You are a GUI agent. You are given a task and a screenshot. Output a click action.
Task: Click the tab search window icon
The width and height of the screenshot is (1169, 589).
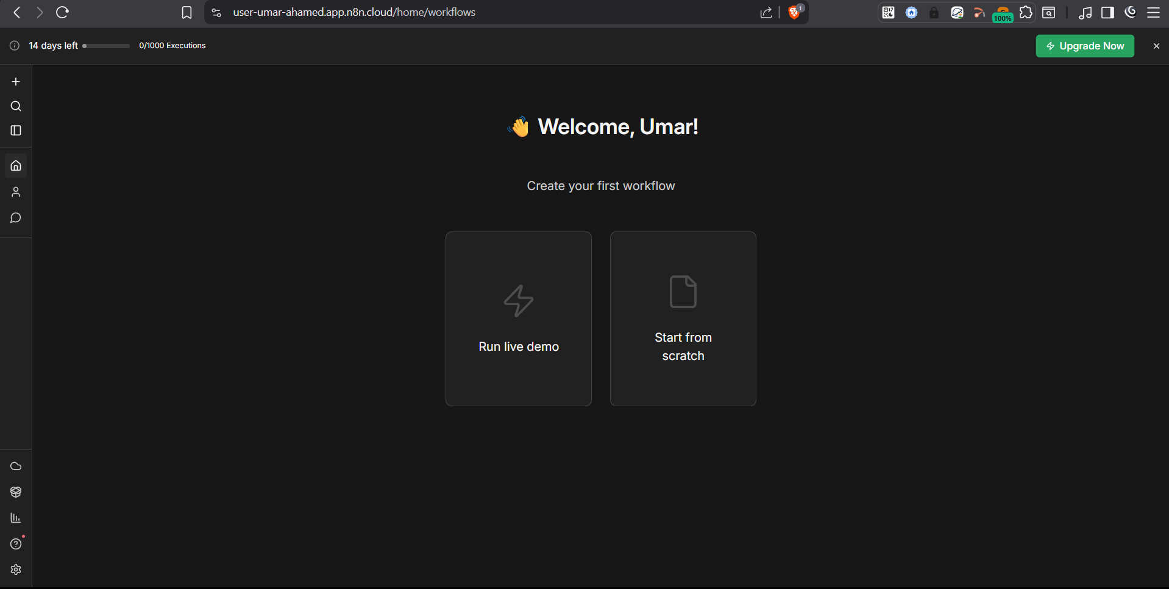pyautogui.click(x=1049, y=12)
